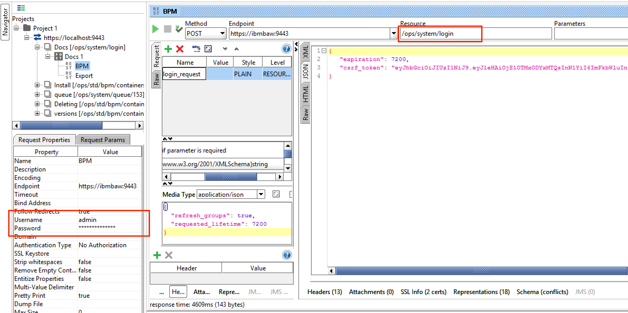Click the gray Stop request square
628x313 pixels.
(168, 29)
